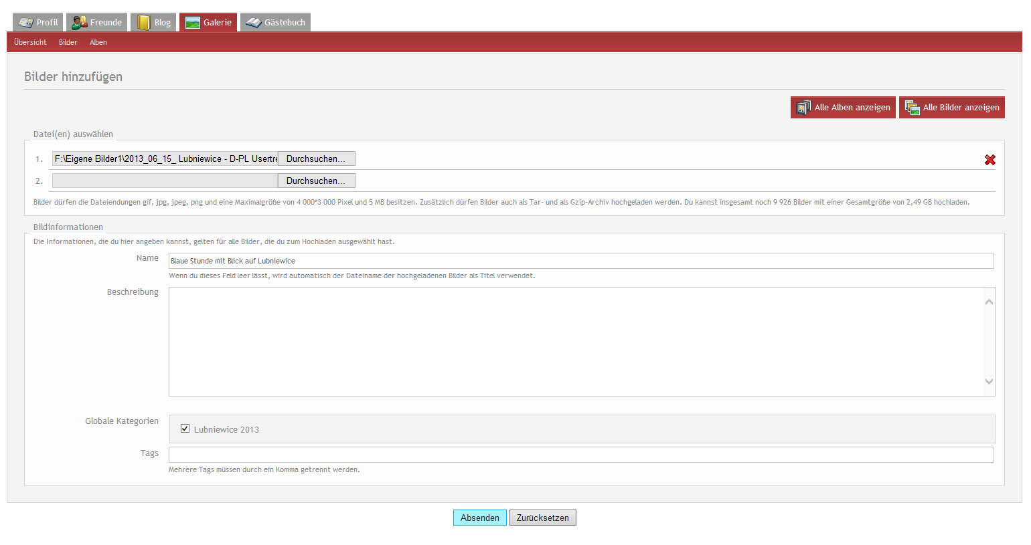Screen dimensions: 1031x545
Task: Open the Übersicht submenu item
Action: (30, 42)
